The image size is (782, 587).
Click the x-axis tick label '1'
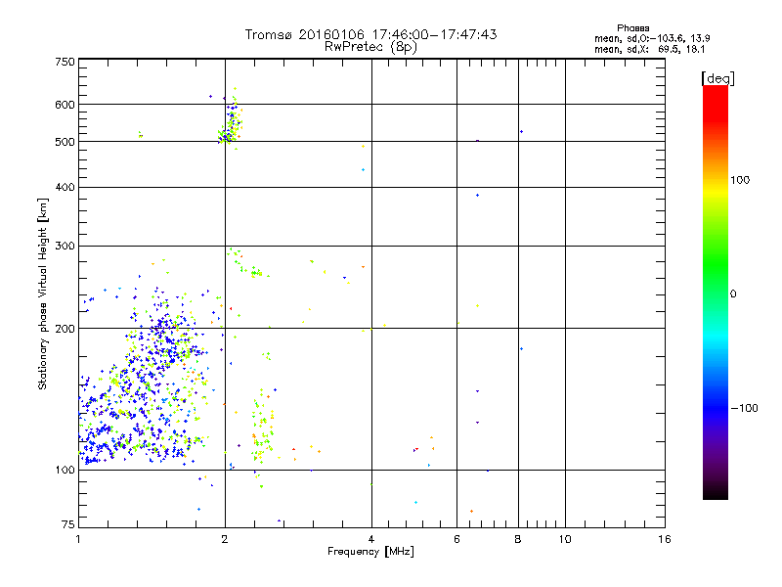(78, 539)
